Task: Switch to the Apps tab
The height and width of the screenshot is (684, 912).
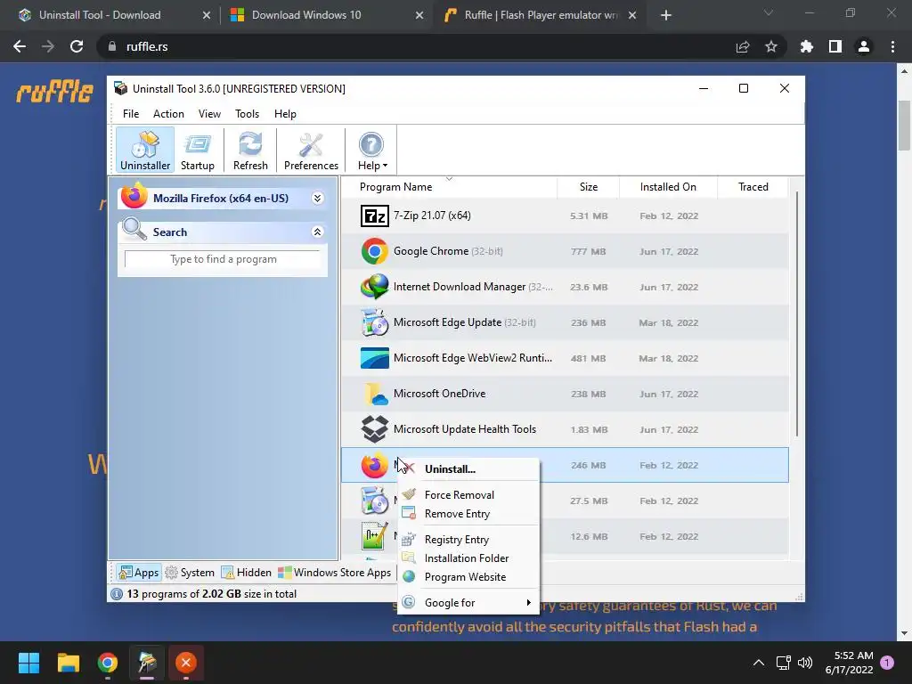Action: (138, 573)
